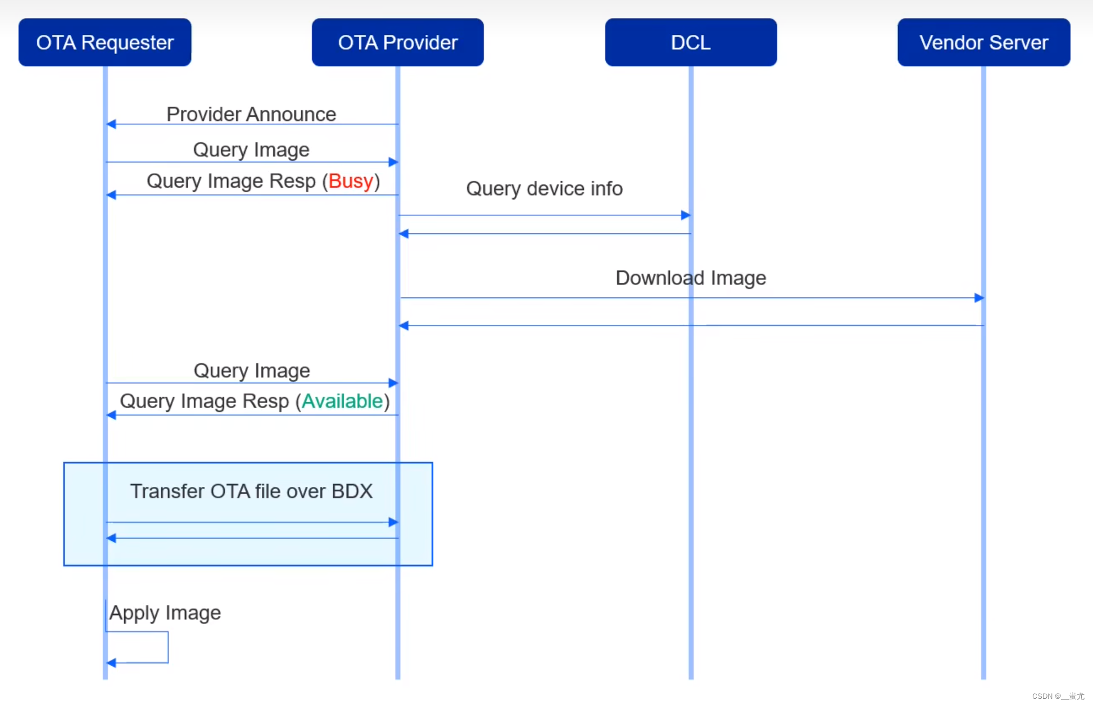Click the OTA Requester header box
The image size is (1093, 705).
click(x=105, y=42)
